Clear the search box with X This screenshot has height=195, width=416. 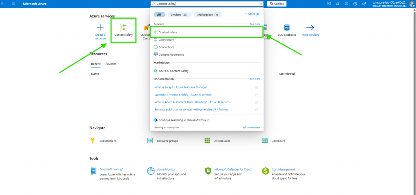tap(261, 4)
